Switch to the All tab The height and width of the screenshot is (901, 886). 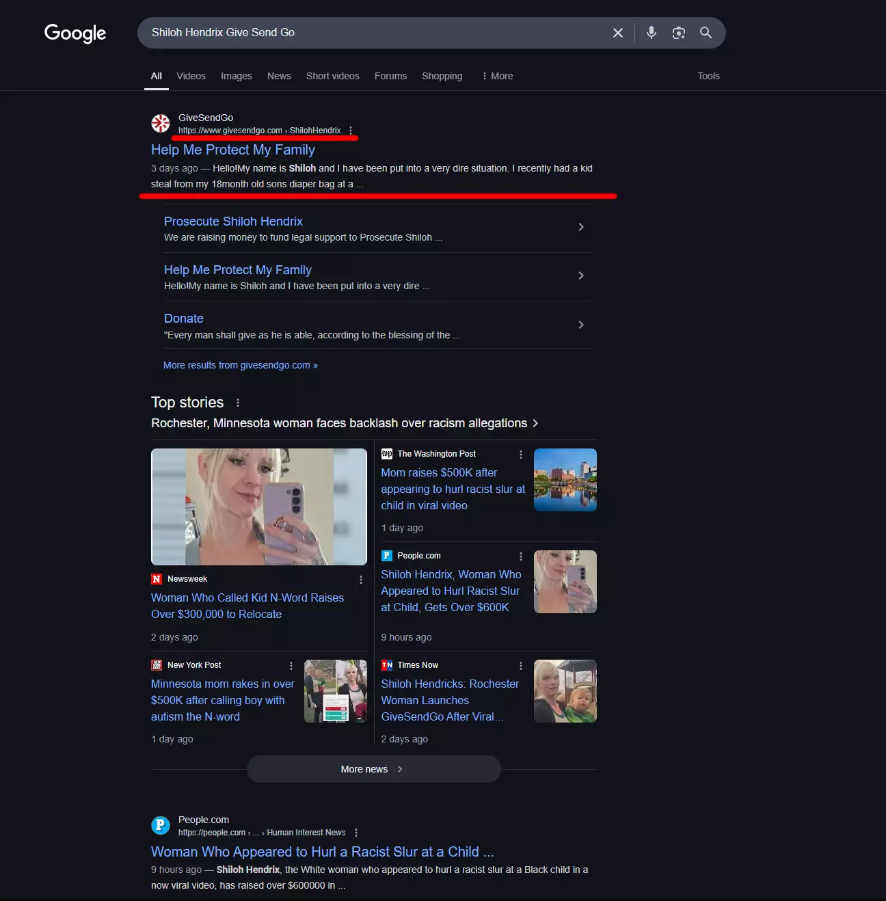(157, 76)
